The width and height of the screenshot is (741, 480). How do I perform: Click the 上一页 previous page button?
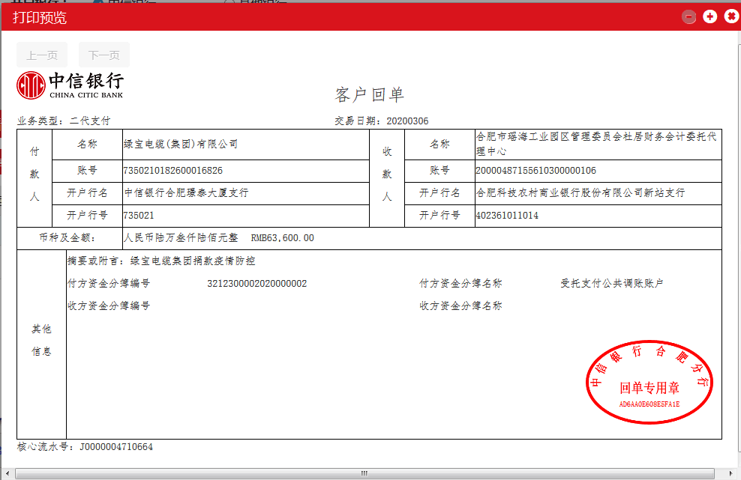click(42, 55)
